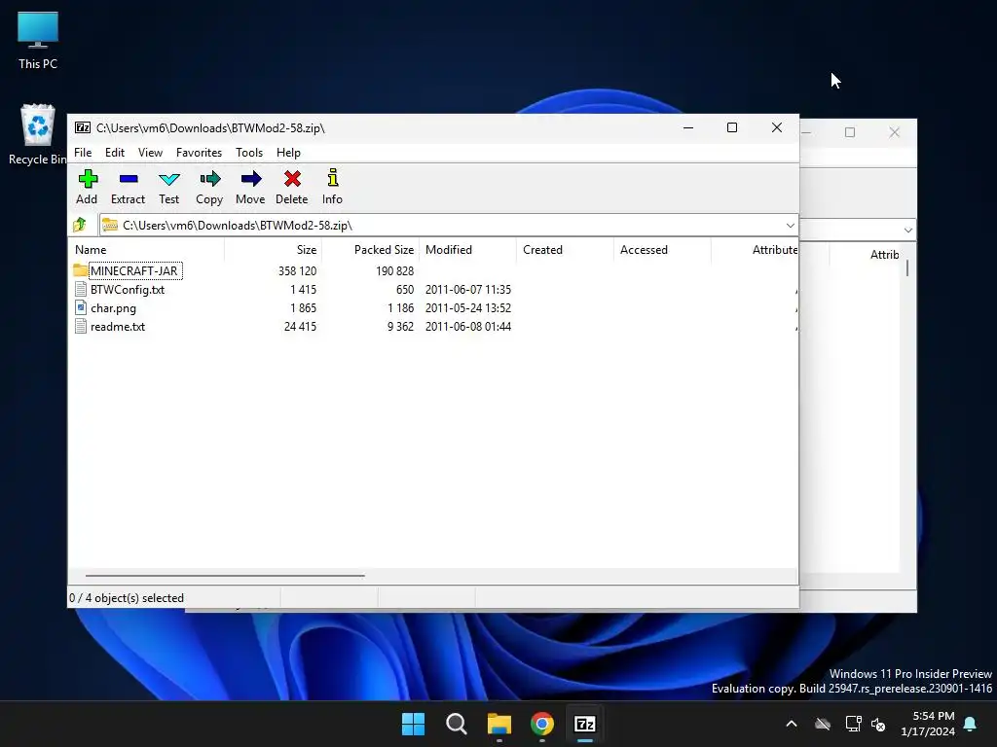Expand the path dropdown in the background window
The height and width of the screenshot is (747, 997).
click(908, 230)
